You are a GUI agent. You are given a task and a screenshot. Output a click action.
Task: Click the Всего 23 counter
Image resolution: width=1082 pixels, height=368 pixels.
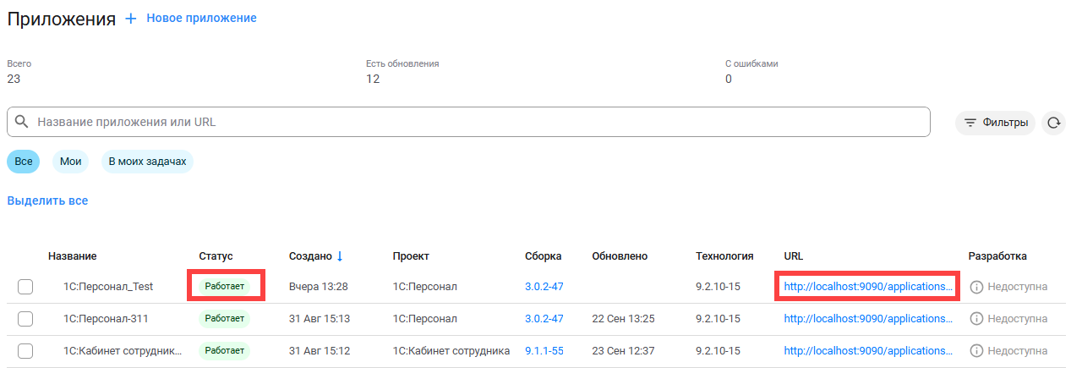19,71
